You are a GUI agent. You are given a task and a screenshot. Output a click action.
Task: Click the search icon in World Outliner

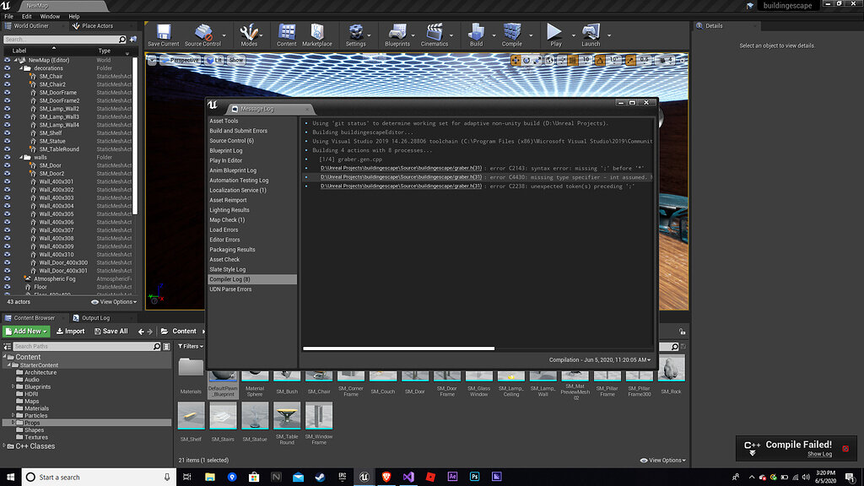tap(122, 40)
